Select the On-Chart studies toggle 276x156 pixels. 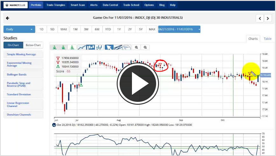pyautogui.click(x=13, y=45)
